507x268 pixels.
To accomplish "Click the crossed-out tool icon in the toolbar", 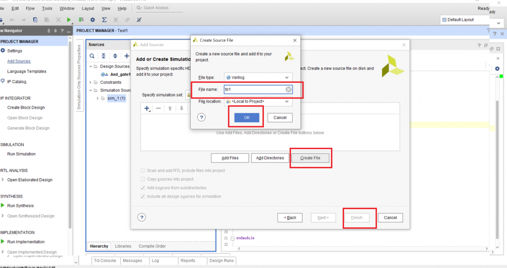I will pos(139,20).
